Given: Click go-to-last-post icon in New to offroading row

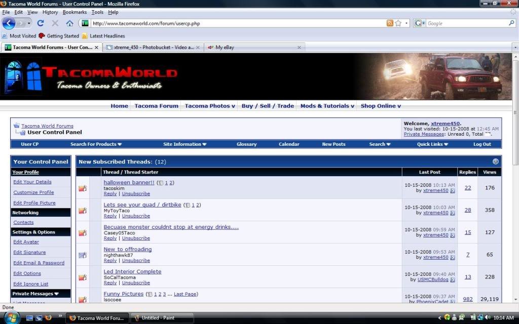Looking at the screenshot, I should (453, 258).
